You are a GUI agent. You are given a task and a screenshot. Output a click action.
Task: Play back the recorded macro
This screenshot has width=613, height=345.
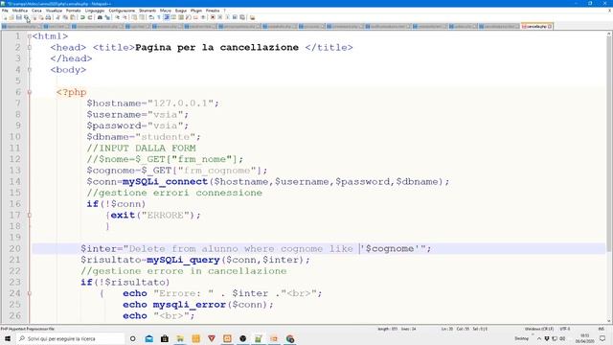click(227, 17)
